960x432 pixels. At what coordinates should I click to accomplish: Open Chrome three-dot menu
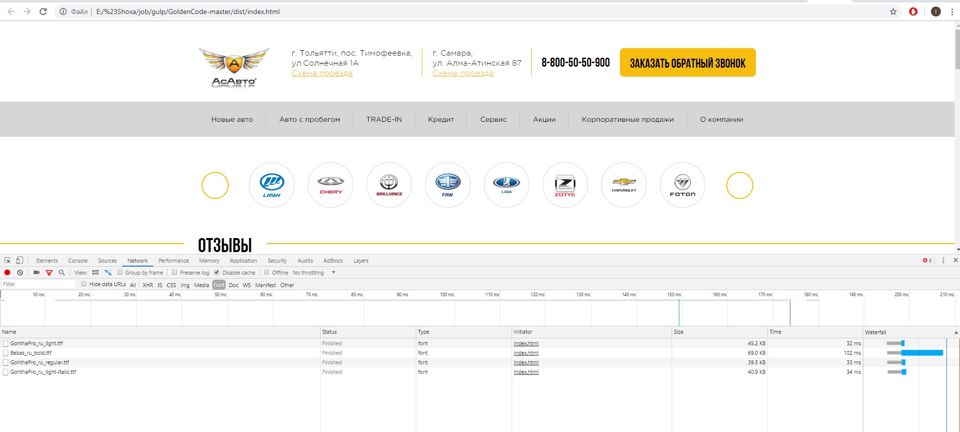(952, 12)
